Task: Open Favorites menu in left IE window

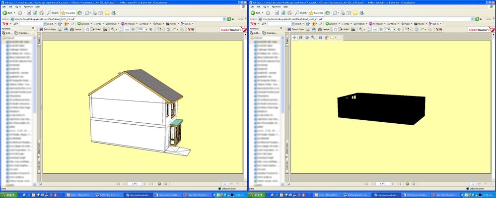Action: [x=28, y=6]
